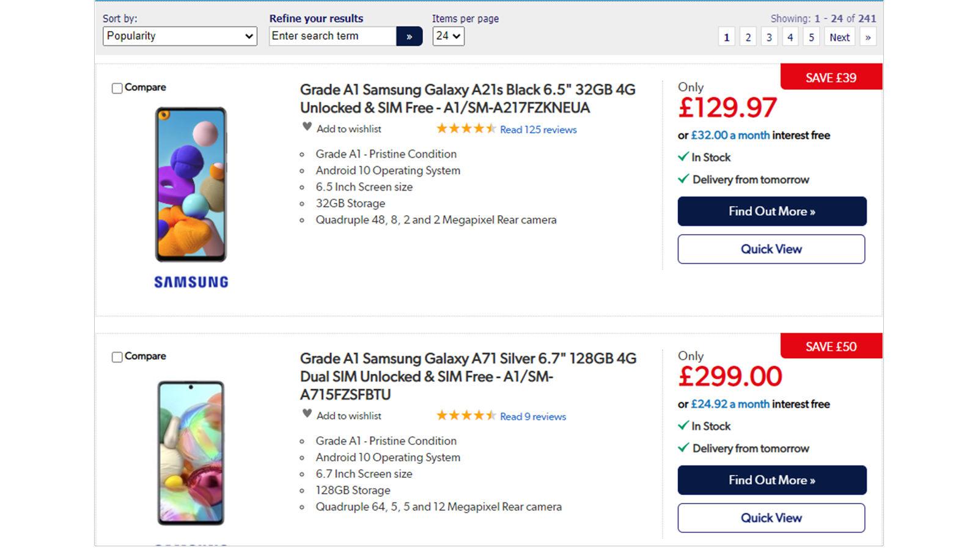Click the SAVE £39 badge

point(831,77)
